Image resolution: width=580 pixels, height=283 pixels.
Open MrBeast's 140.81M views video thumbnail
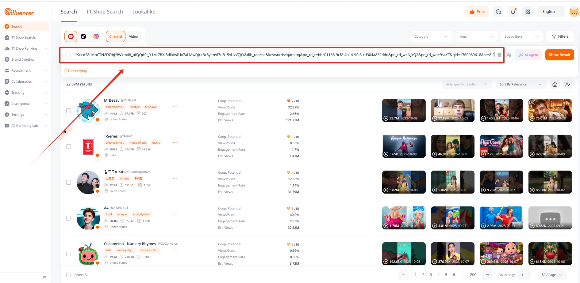(501, 110)
